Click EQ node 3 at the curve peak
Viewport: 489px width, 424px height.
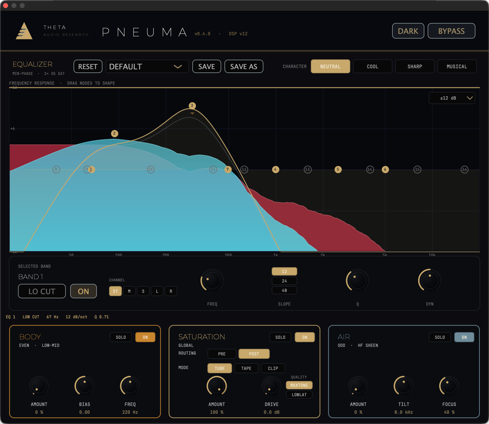click(x=192, y=106)
